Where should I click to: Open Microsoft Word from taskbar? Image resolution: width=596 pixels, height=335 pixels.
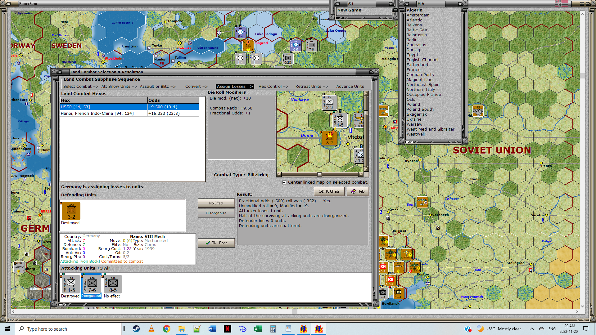(212, 329)
